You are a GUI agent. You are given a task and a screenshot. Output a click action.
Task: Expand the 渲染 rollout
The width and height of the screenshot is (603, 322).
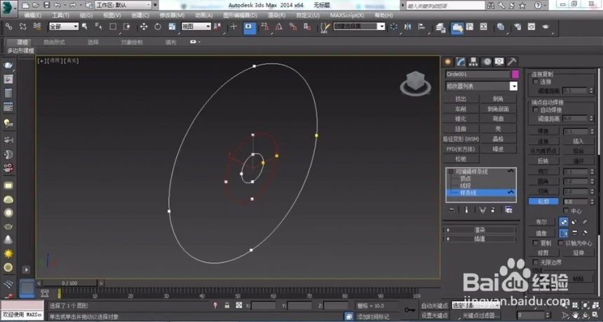coord(480,229)
